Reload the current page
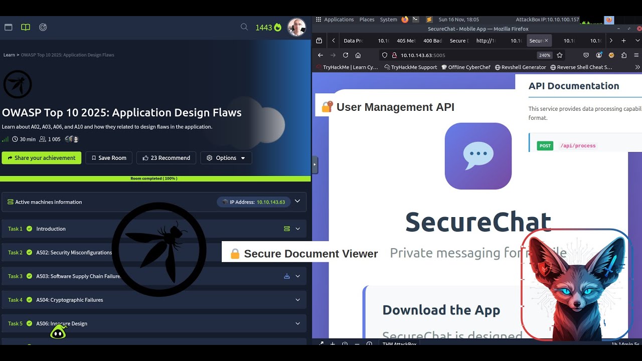This screenshot has height=361, width=642. [346, 55]
